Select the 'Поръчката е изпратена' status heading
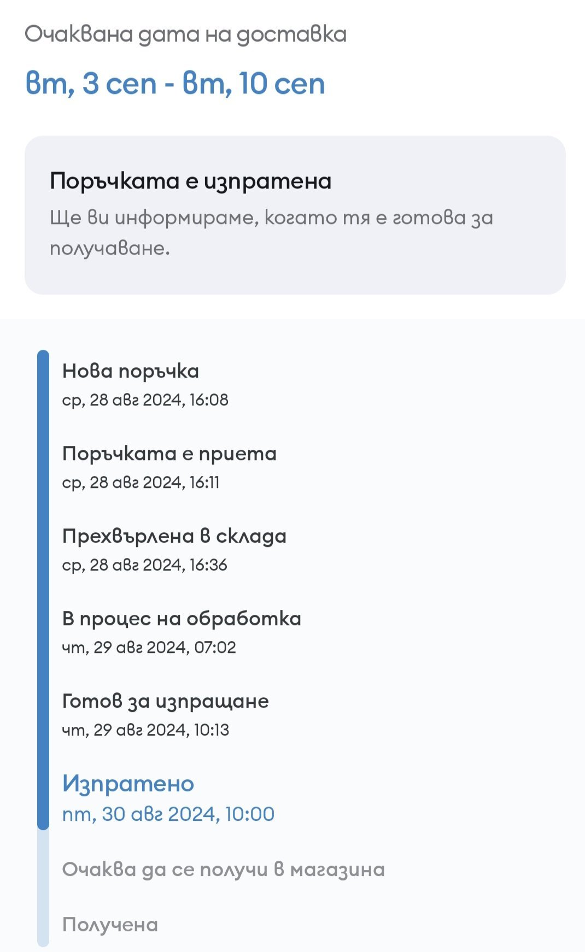The image size is (585, 952). [x=190, y=181]
